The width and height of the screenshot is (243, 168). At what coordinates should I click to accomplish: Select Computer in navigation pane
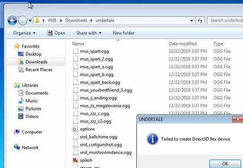click(x=32, y=132)
